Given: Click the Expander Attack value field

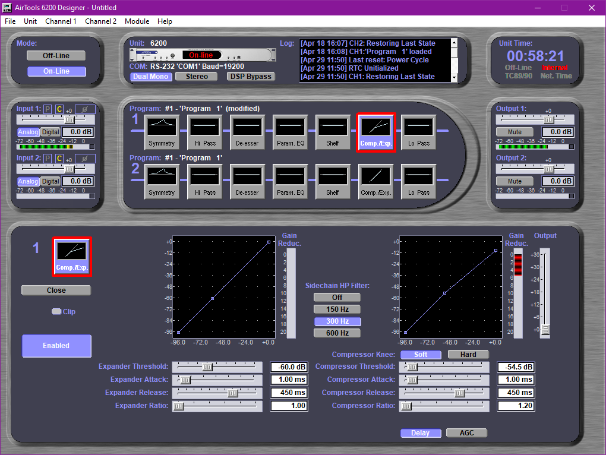Looking at the screenshot, I should pos(289,380).
